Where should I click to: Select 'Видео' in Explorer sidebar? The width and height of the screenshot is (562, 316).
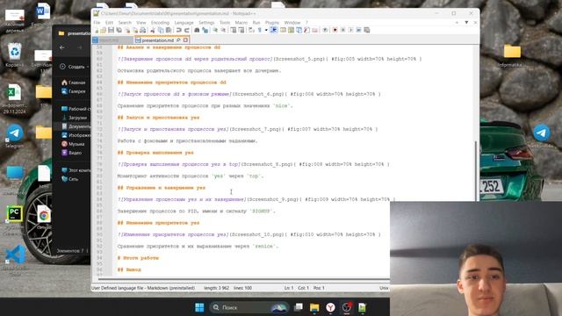pos(71,153)
